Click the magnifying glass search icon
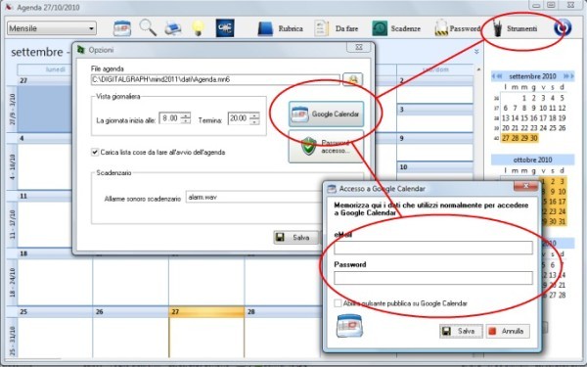Screen dimensions: 587x367 (x=148, y=27)
